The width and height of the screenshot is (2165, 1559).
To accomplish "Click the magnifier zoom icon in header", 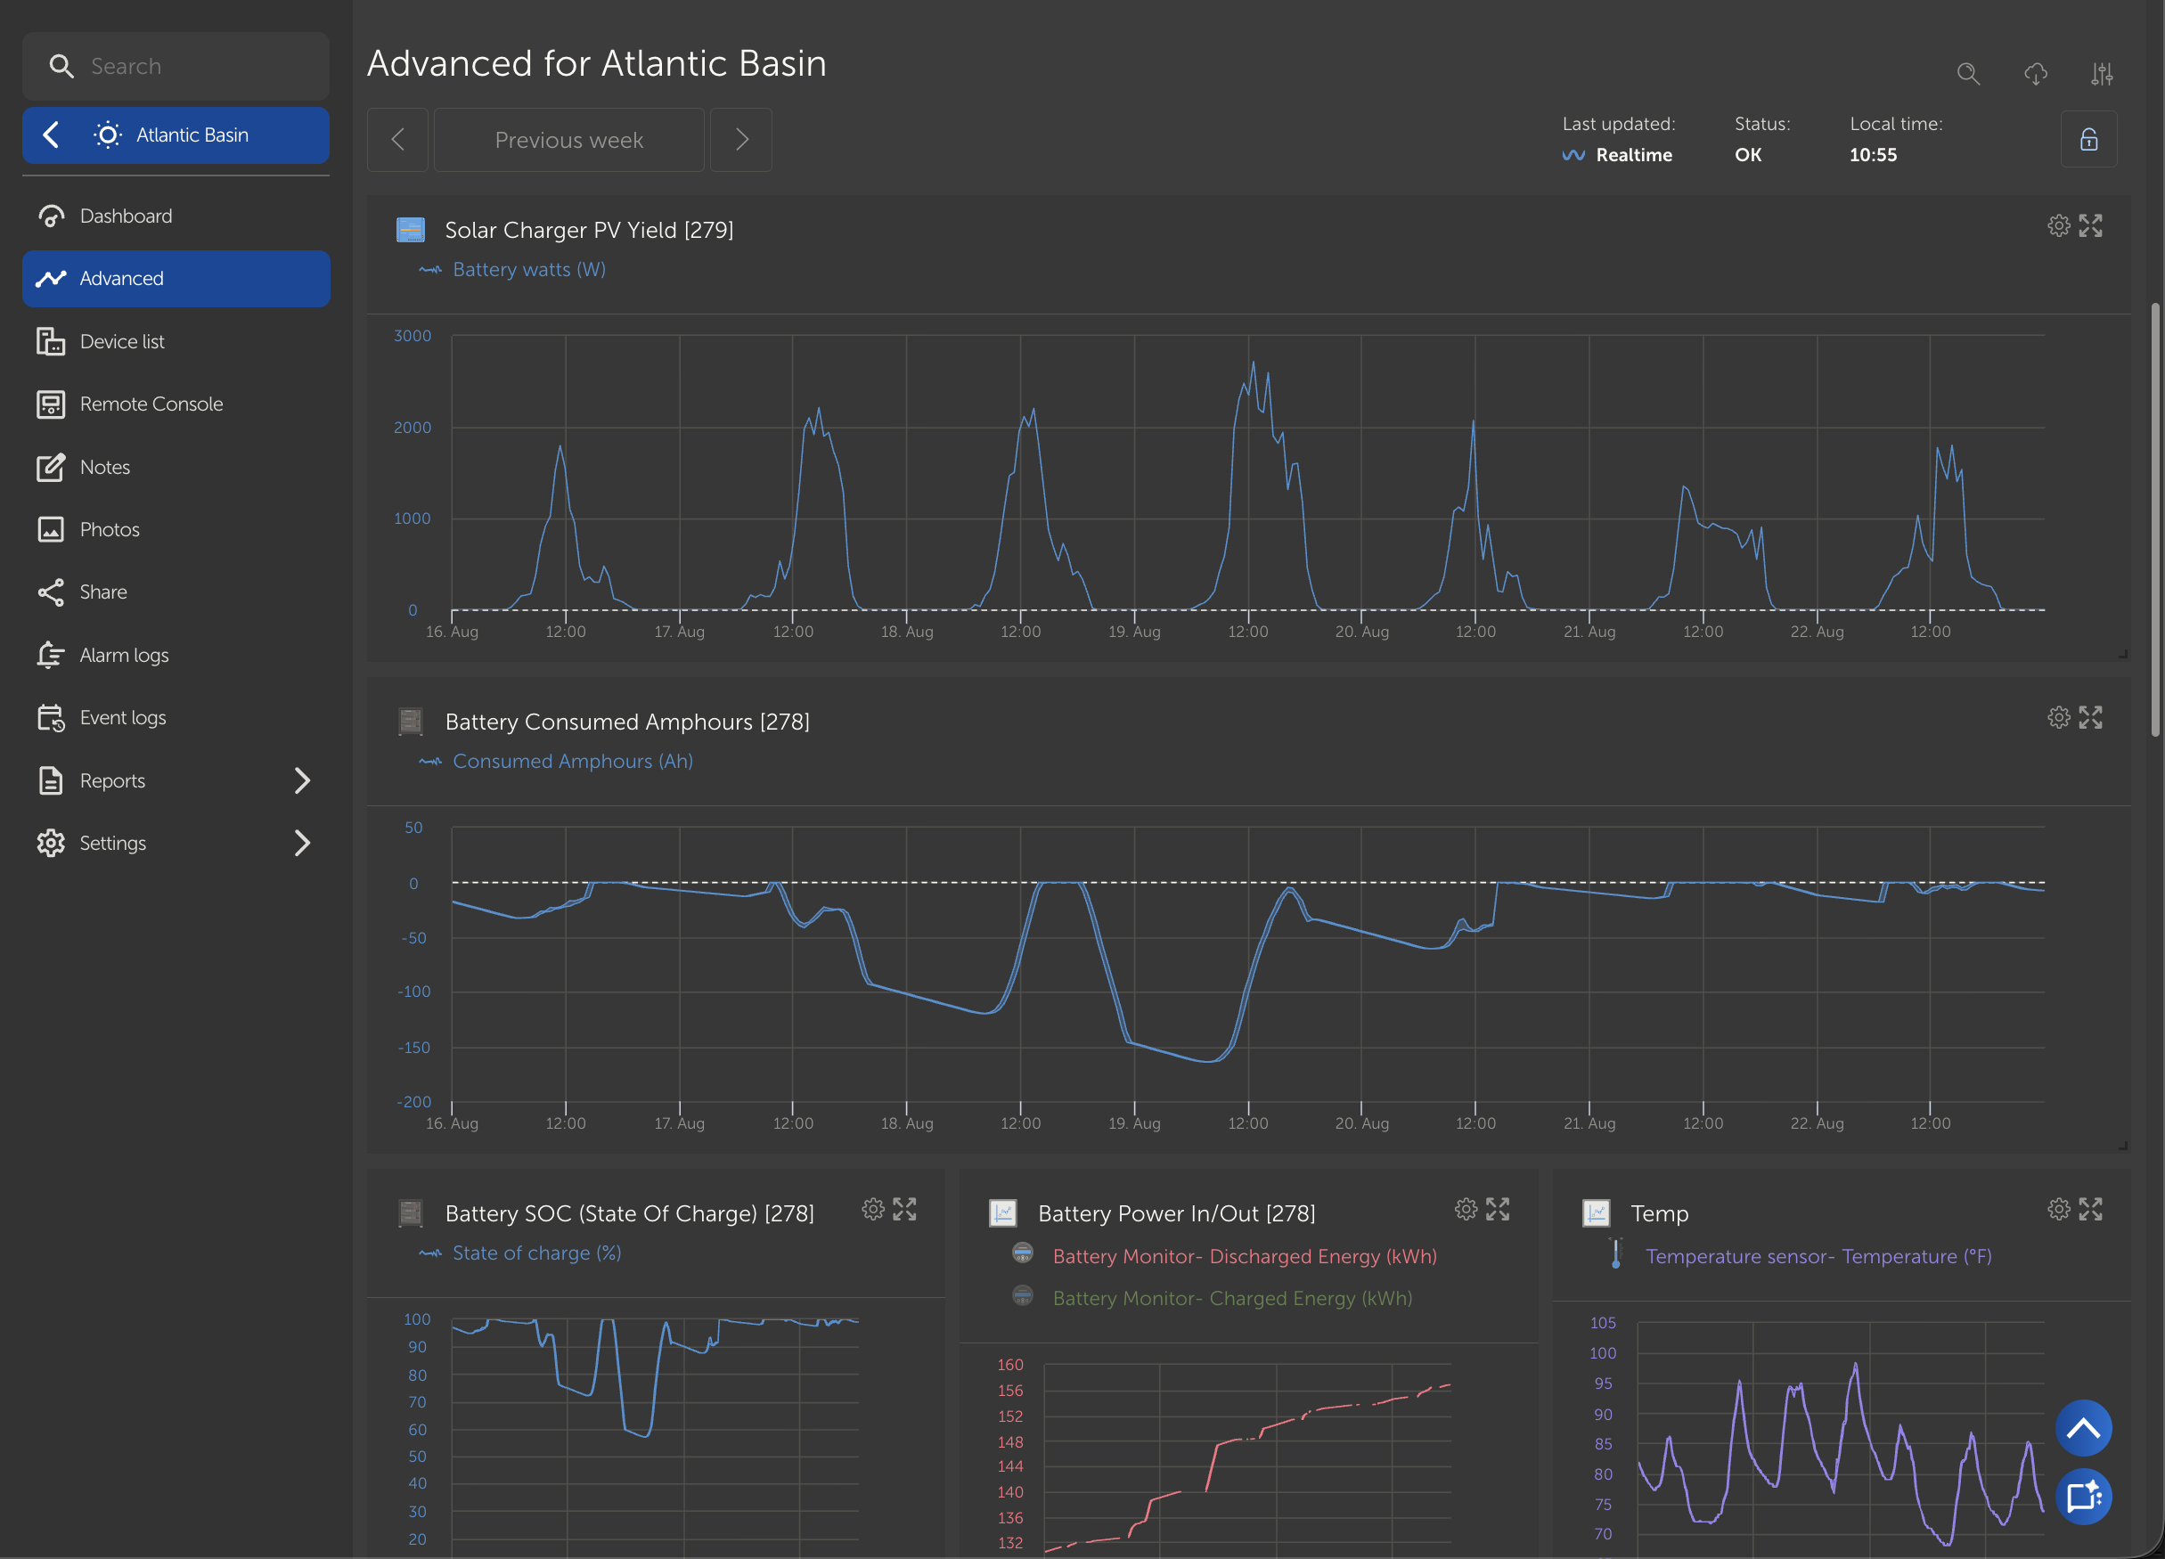I will click(1967, 74).
